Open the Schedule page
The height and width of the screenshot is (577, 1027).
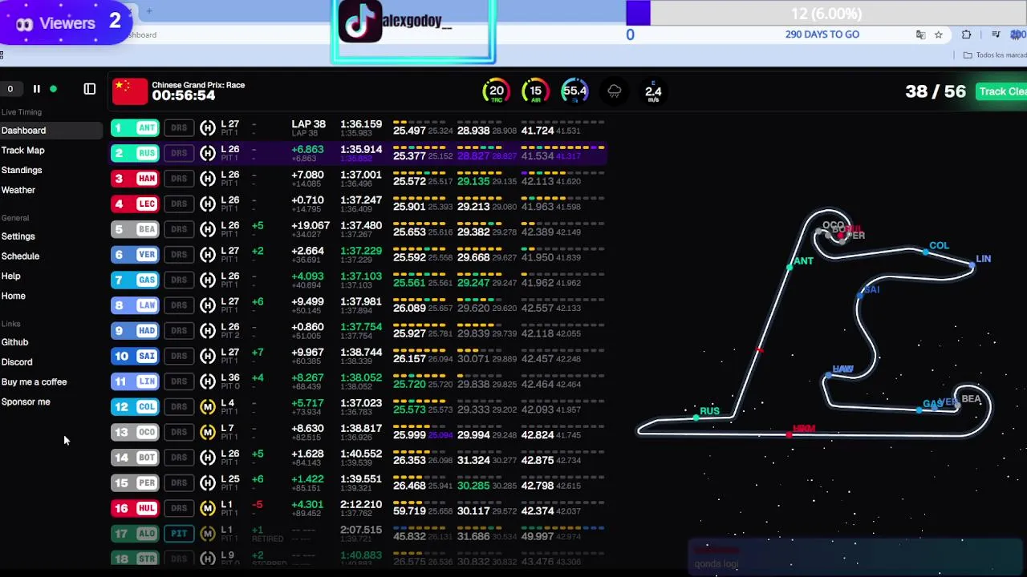point(20,256)
